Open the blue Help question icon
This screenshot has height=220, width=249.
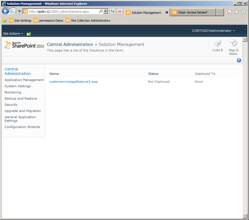(x=239, y=60)
